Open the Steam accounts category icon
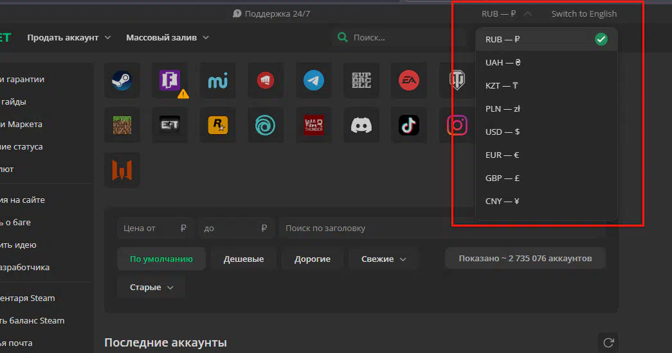This screenshot has width=672, height=353. pyautogui.click(x=122, y=80)
